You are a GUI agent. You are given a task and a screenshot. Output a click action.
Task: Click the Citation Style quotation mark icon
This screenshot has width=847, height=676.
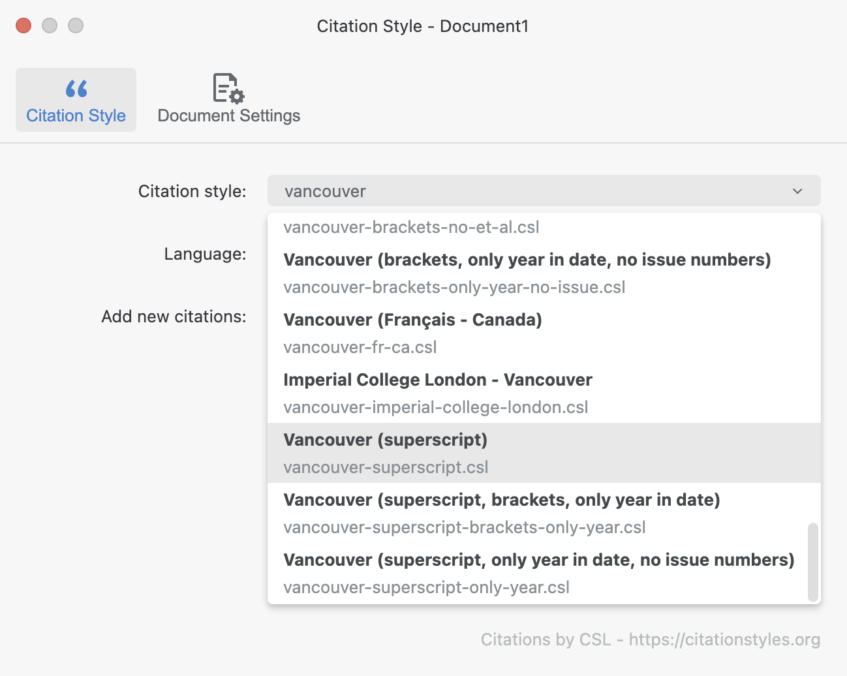pos(76,89)
